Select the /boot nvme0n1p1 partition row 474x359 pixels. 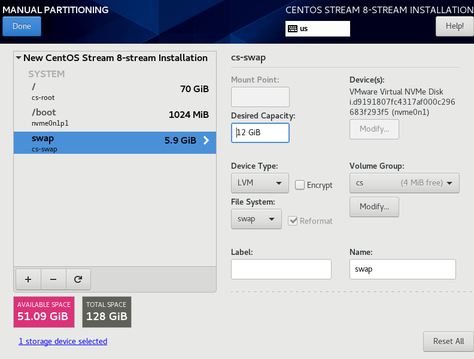[x=115, y=117]
